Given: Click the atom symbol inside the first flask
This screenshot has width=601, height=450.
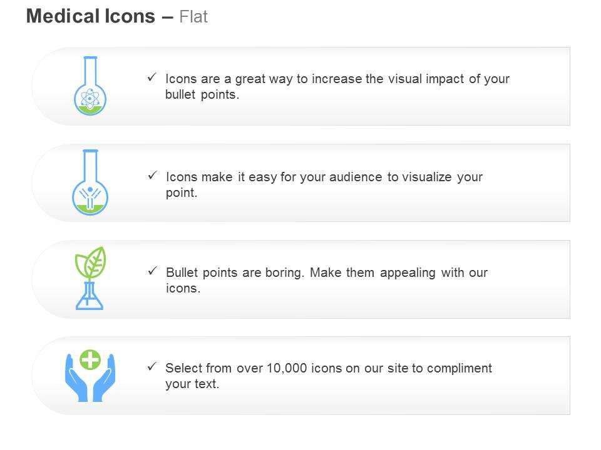Looking at the screenshot, I should click(x=90, y=99).
